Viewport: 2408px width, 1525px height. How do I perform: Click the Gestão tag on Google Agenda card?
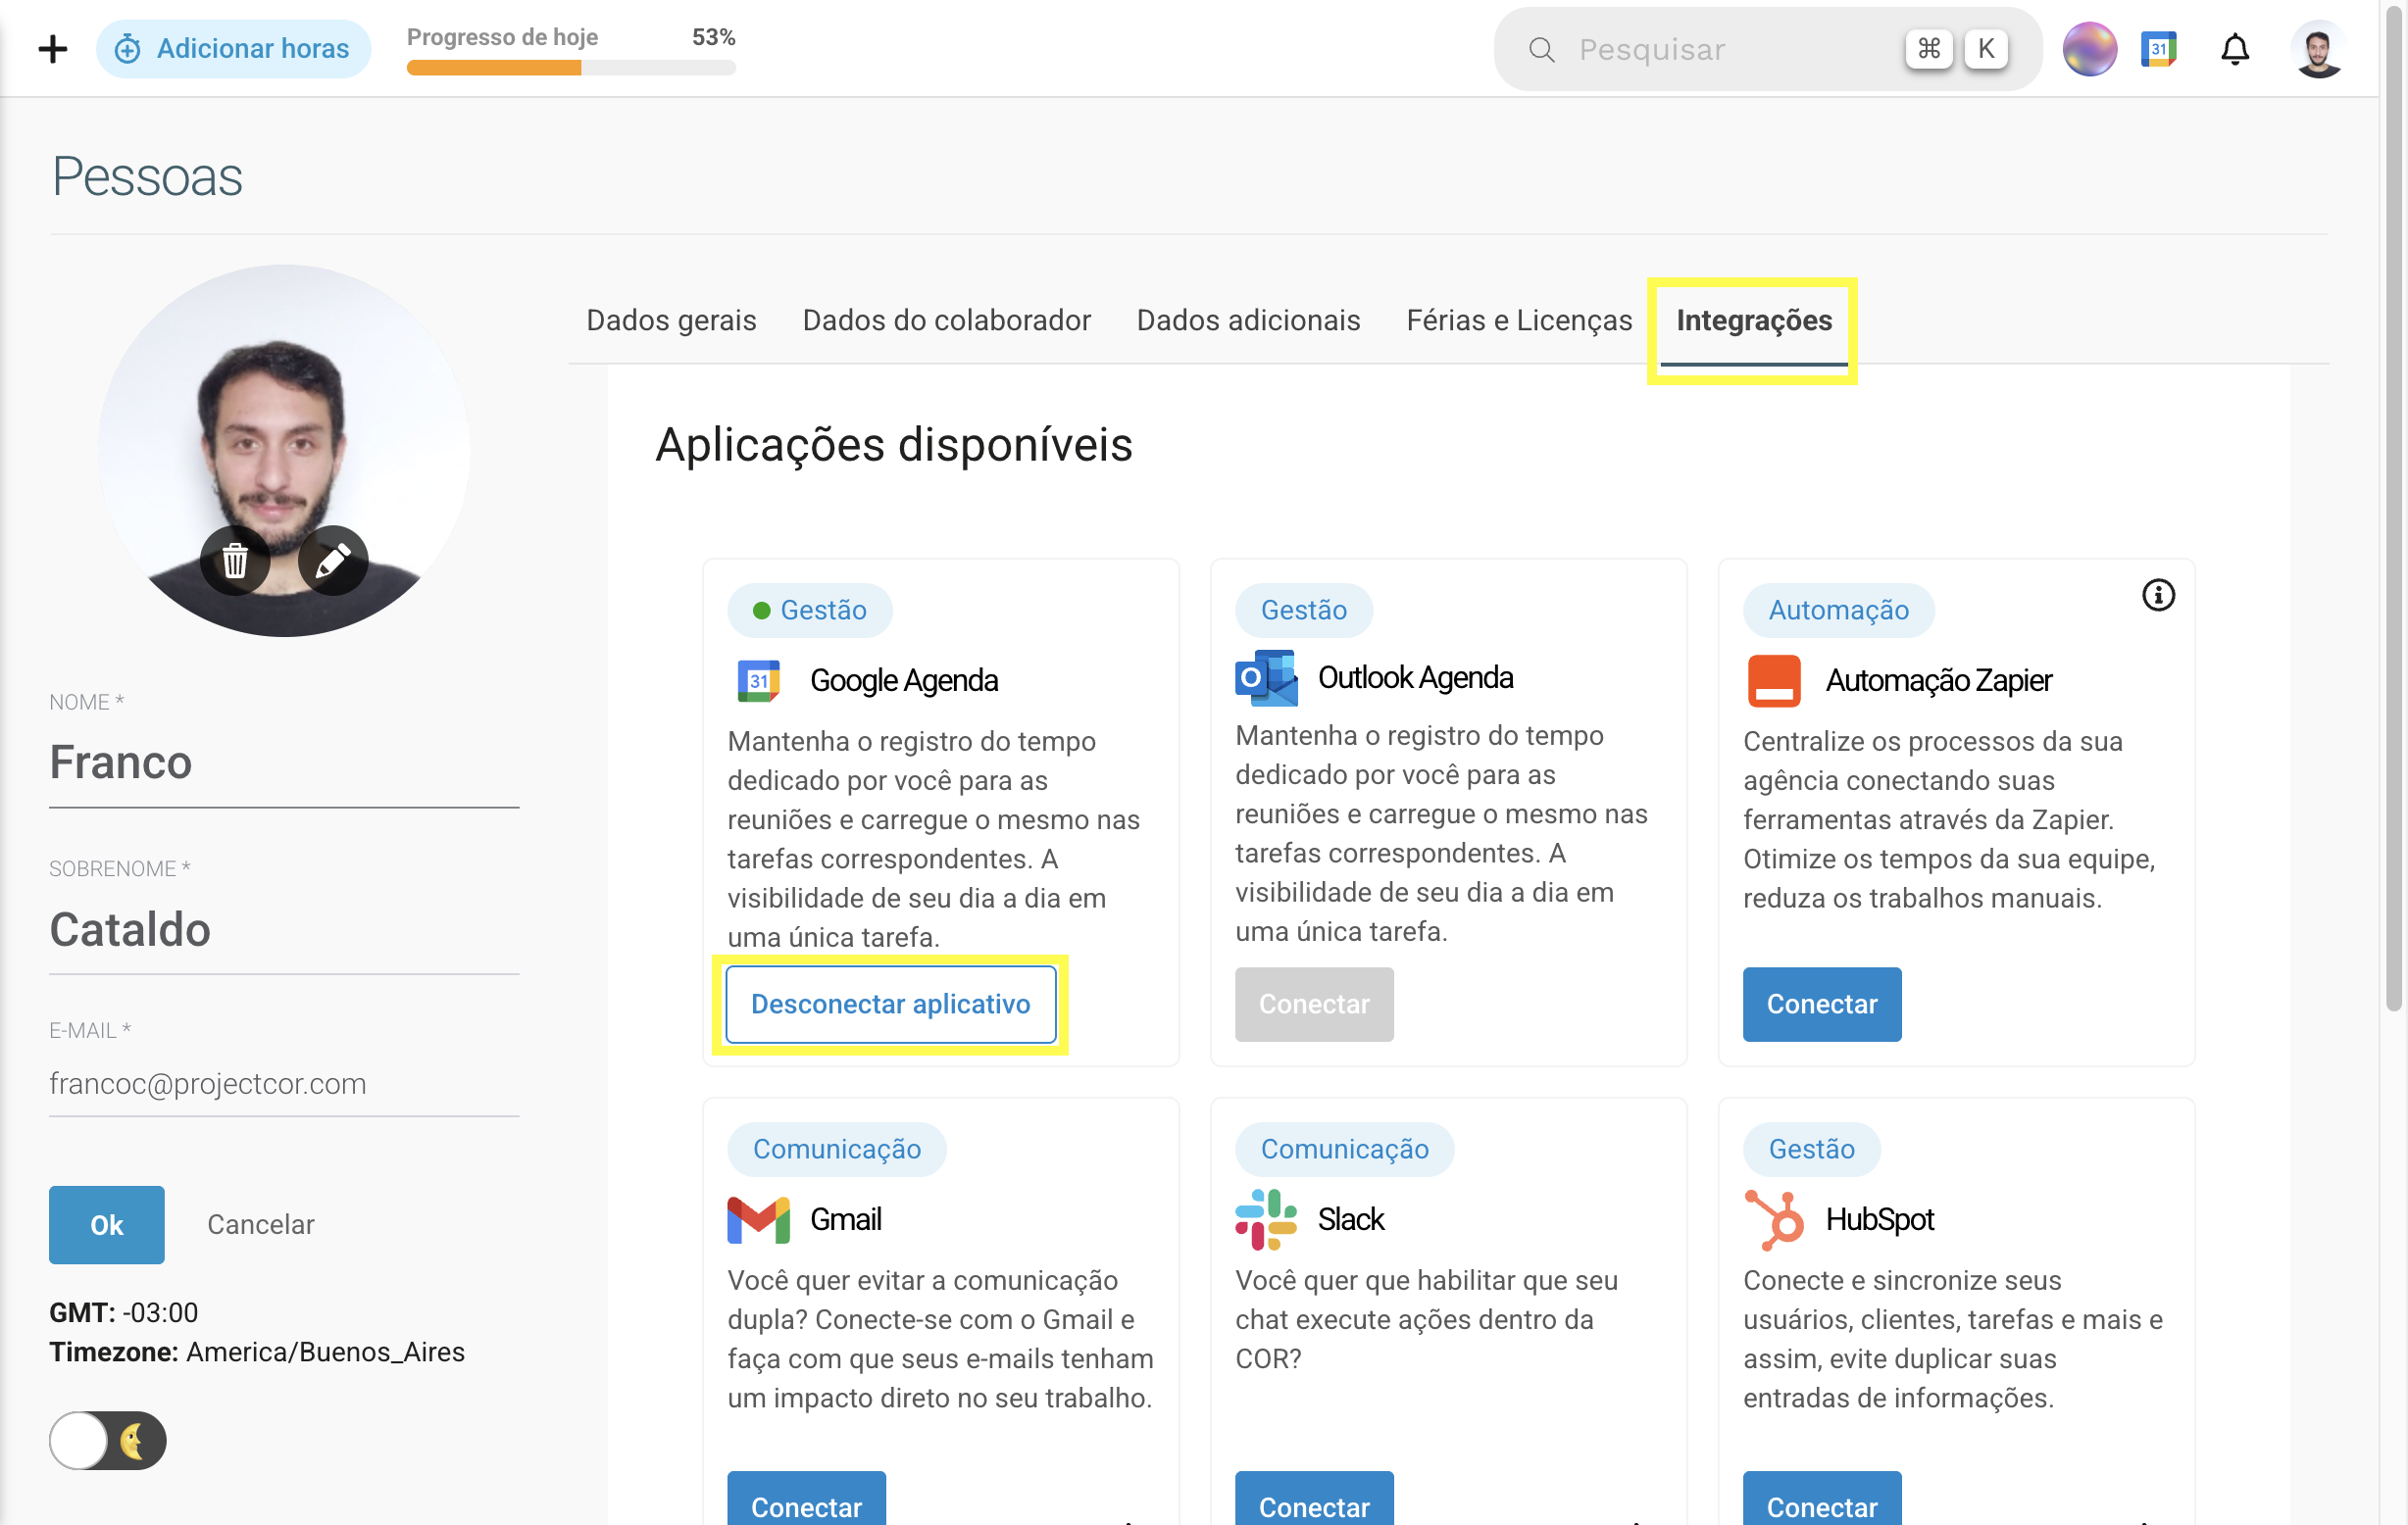pos(809,610)
